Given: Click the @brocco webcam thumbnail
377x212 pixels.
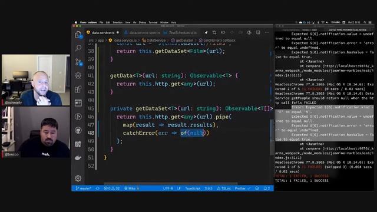Looking at the screenshot, I should point(35,132).
